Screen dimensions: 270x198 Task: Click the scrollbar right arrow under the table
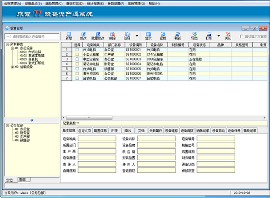tap(265, 118)
